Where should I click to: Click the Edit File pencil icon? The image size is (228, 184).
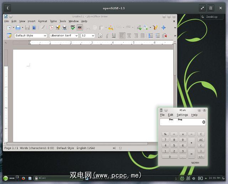click(x=42, y=27)
